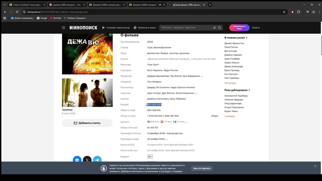Click Как это сделать button
The height and width of the screenshot is (181, 322).
(202, 168)
